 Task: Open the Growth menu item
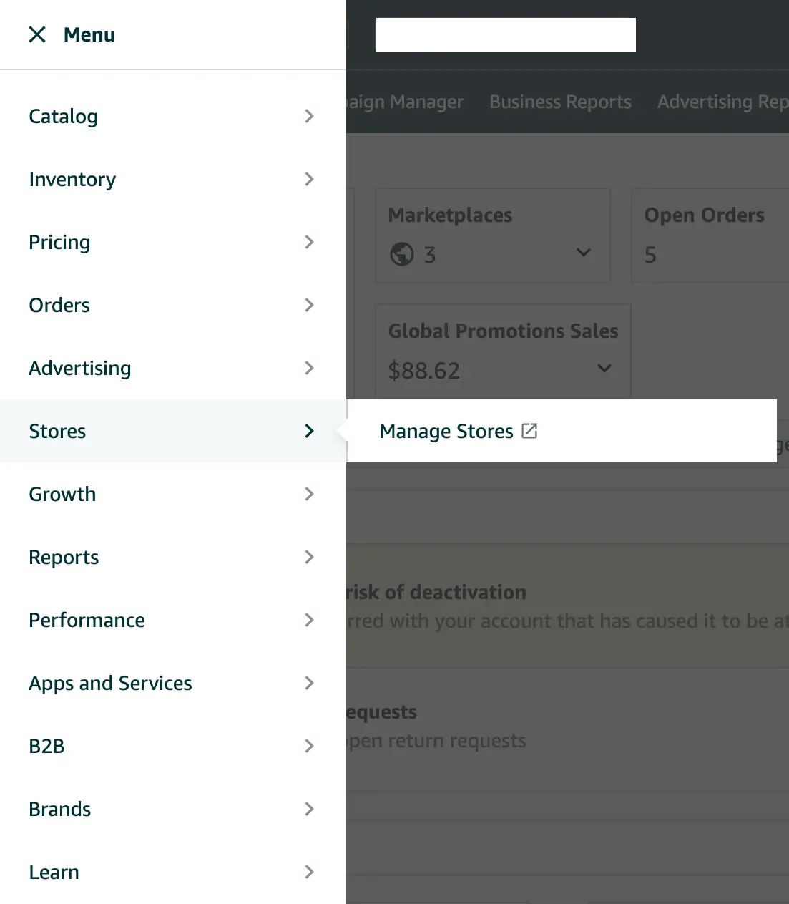coord(62,494)
